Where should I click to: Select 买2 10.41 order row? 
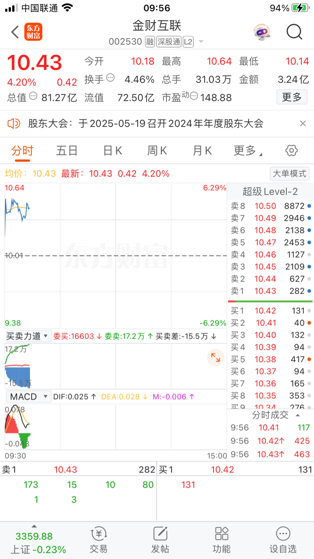pyautogui.click(x=270, y=323)
